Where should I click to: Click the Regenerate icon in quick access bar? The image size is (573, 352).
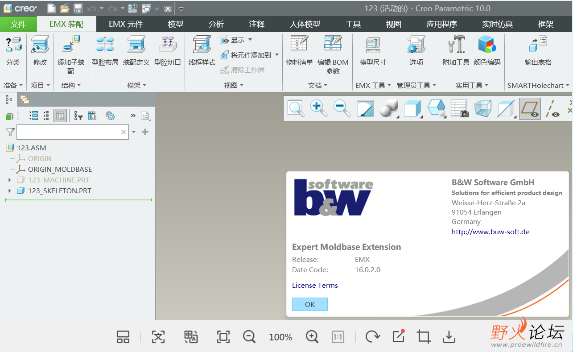coord(132,8)
